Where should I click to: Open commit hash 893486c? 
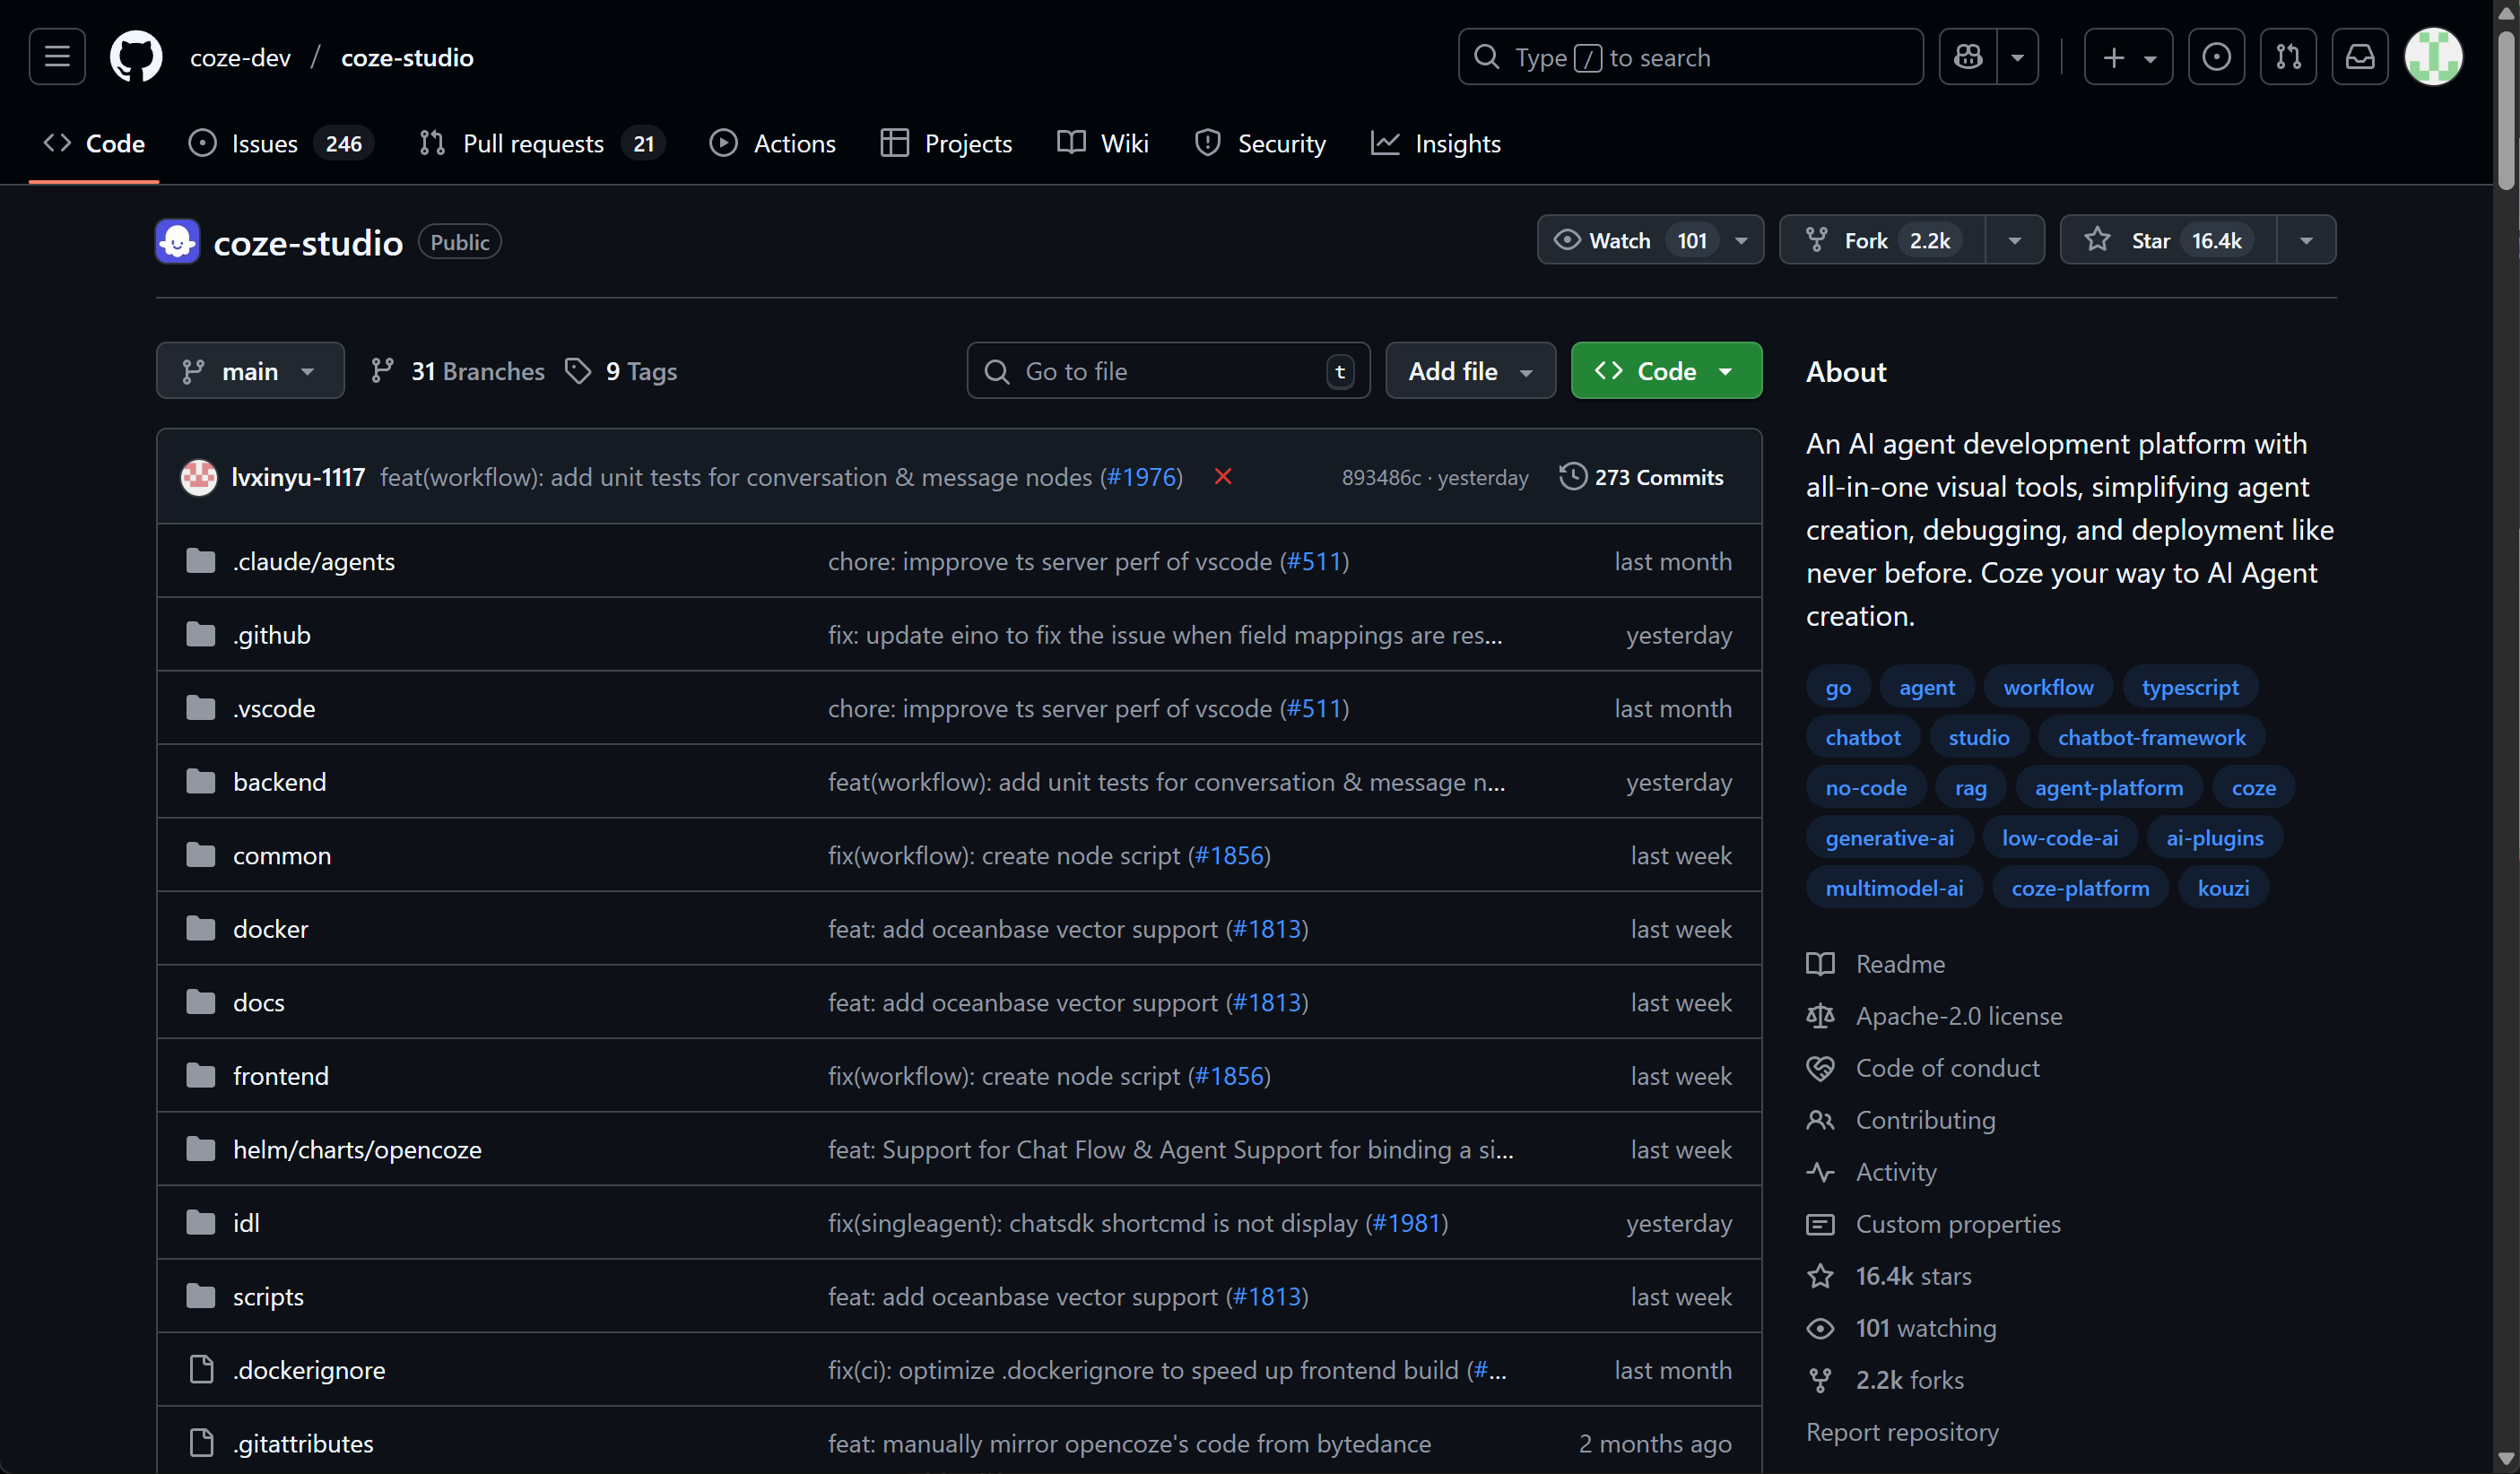pos(1381,477)
